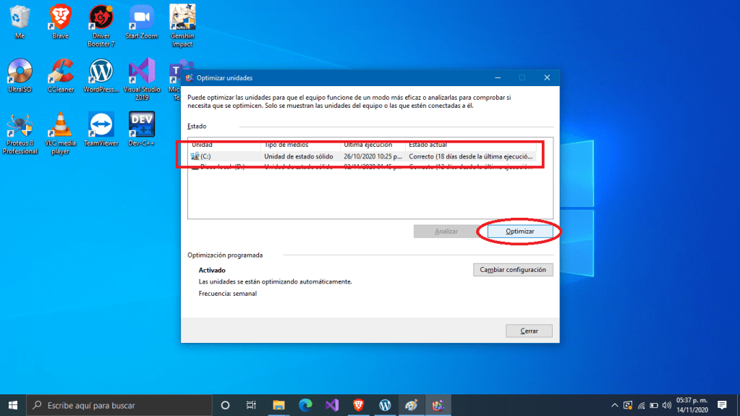
Task: Show hidden system tray icons
Action: click(x=614, y=404)
